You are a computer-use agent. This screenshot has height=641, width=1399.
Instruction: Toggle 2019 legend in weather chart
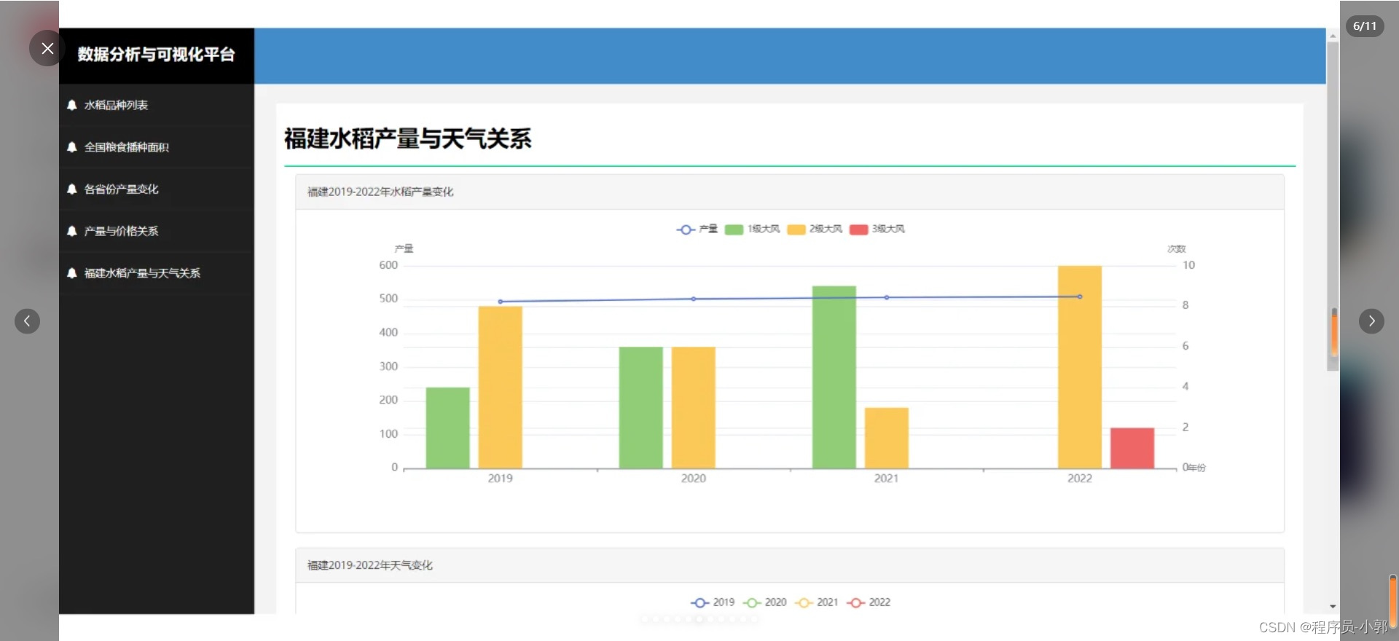[713, 602]
